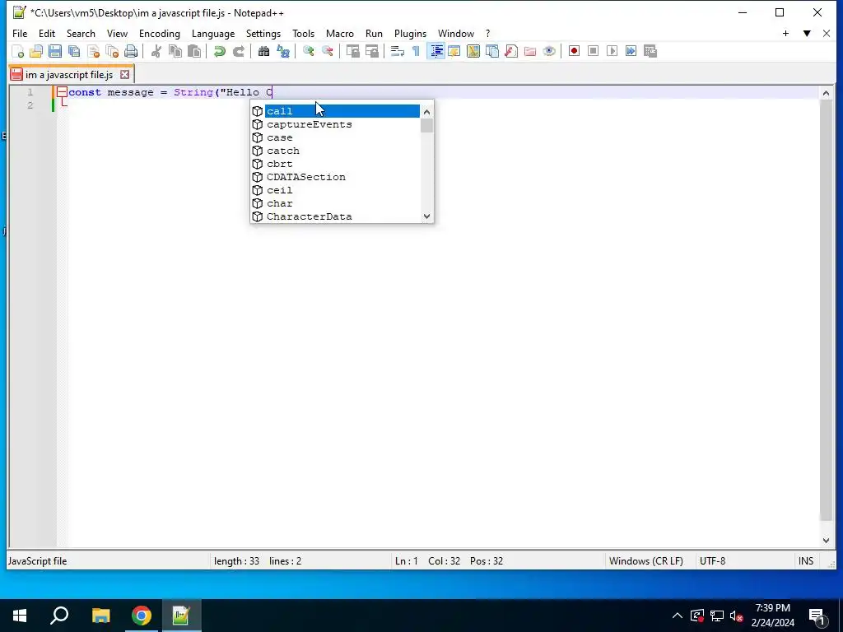Screen dimensions: 843x632
Task: Open the Language menu
Action: point(213,33)
